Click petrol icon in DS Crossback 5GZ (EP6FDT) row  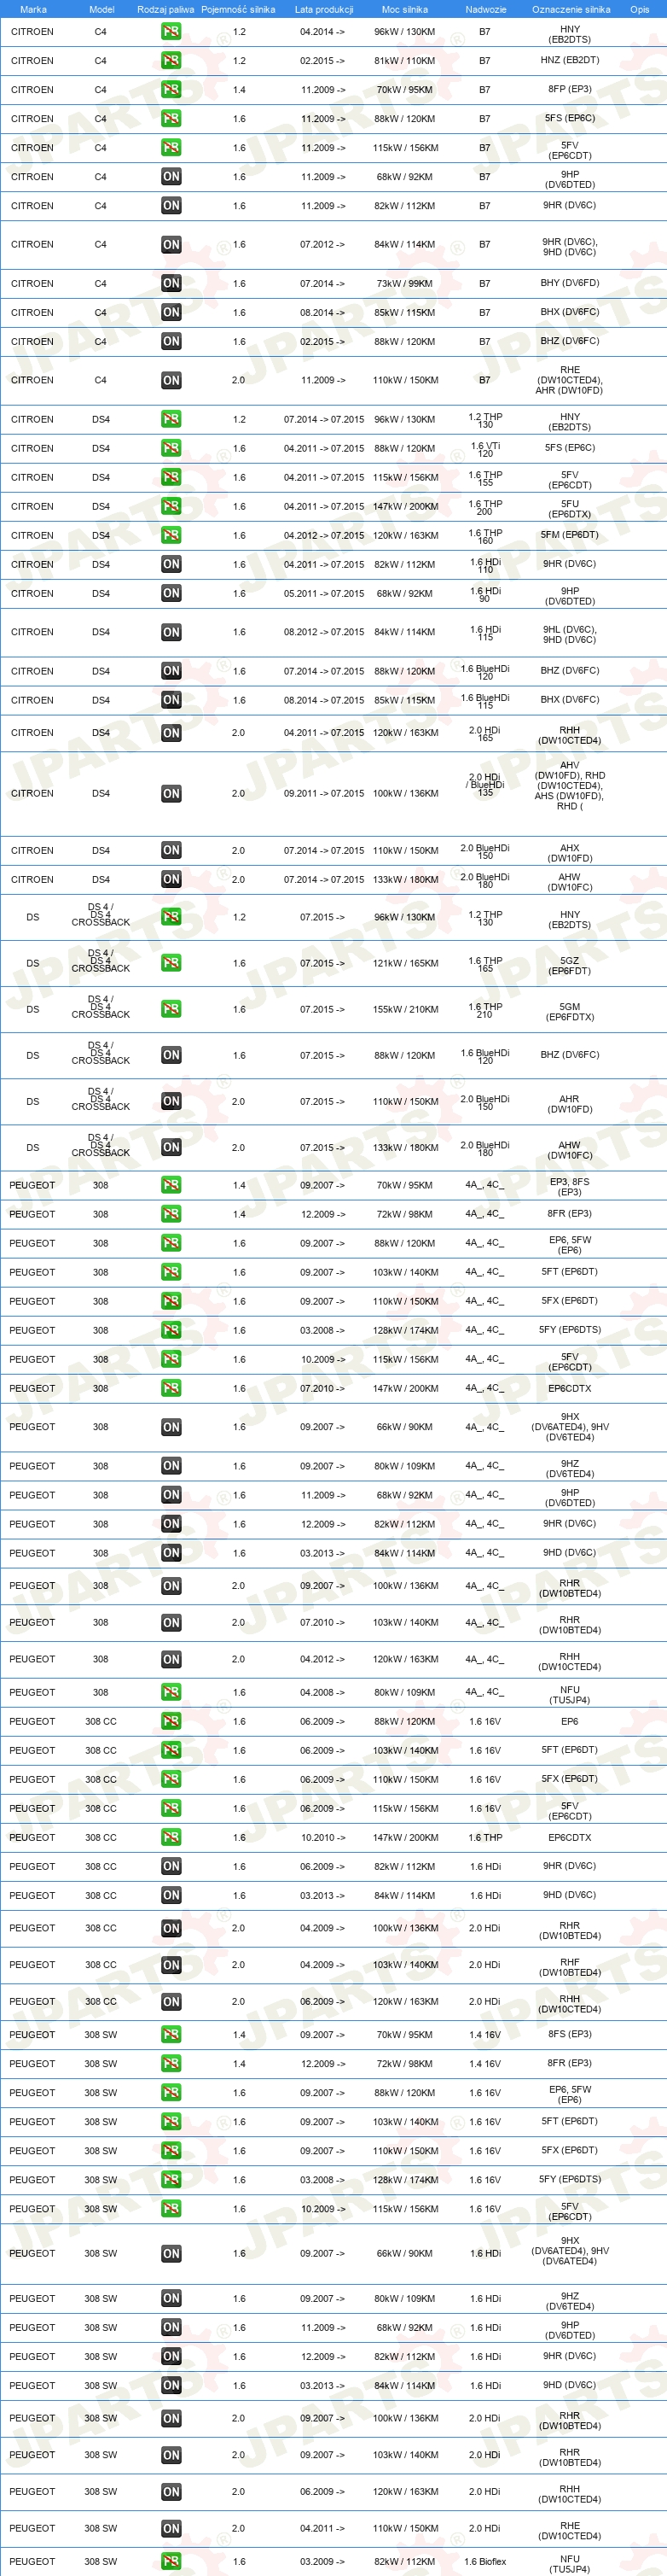point(171,963)
